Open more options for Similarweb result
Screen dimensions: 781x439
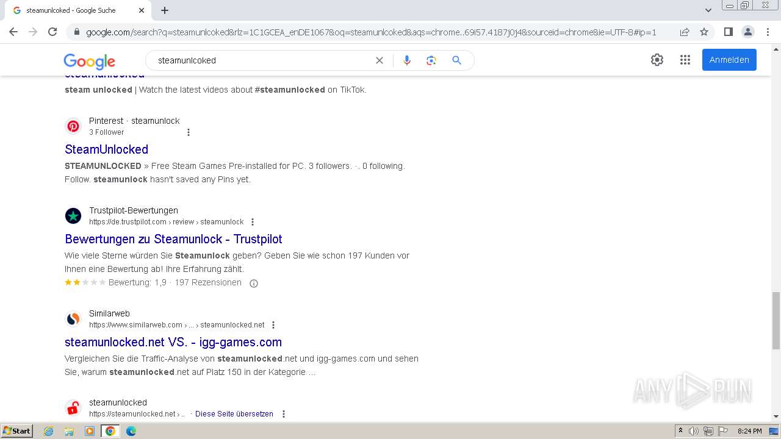click(273, 325)
